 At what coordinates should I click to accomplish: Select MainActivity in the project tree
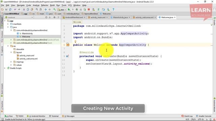coord(27,34)
